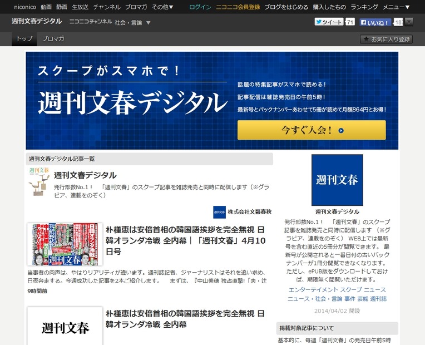Click the small 週刊文春 magazine icon beside blog title
The width and height of the screenshot is (425, 345).
(x=39, y=181)
